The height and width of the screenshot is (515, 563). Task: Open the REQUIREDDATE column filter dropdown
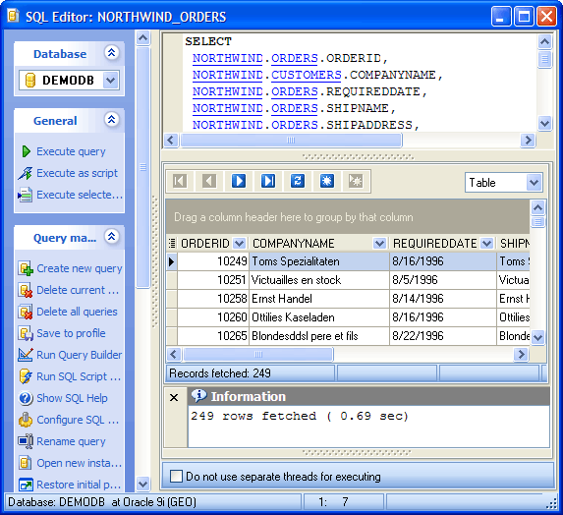coord(487,244)
